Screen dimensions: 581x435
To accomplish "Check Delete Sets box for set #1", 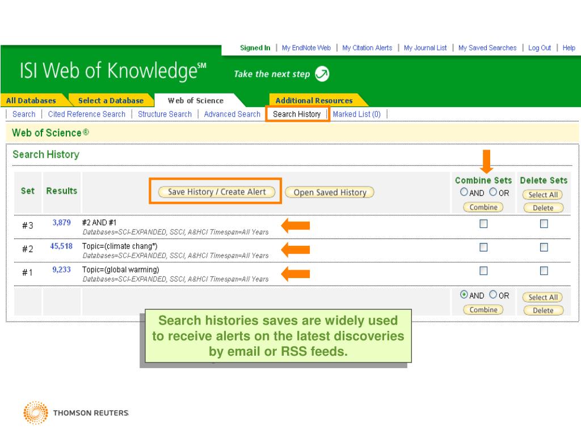I will pyautogui.click(x=544, y=271).
